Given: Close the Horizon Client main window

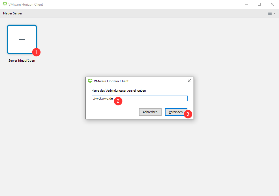Looking at the screenshot, I should click(272, 5).
